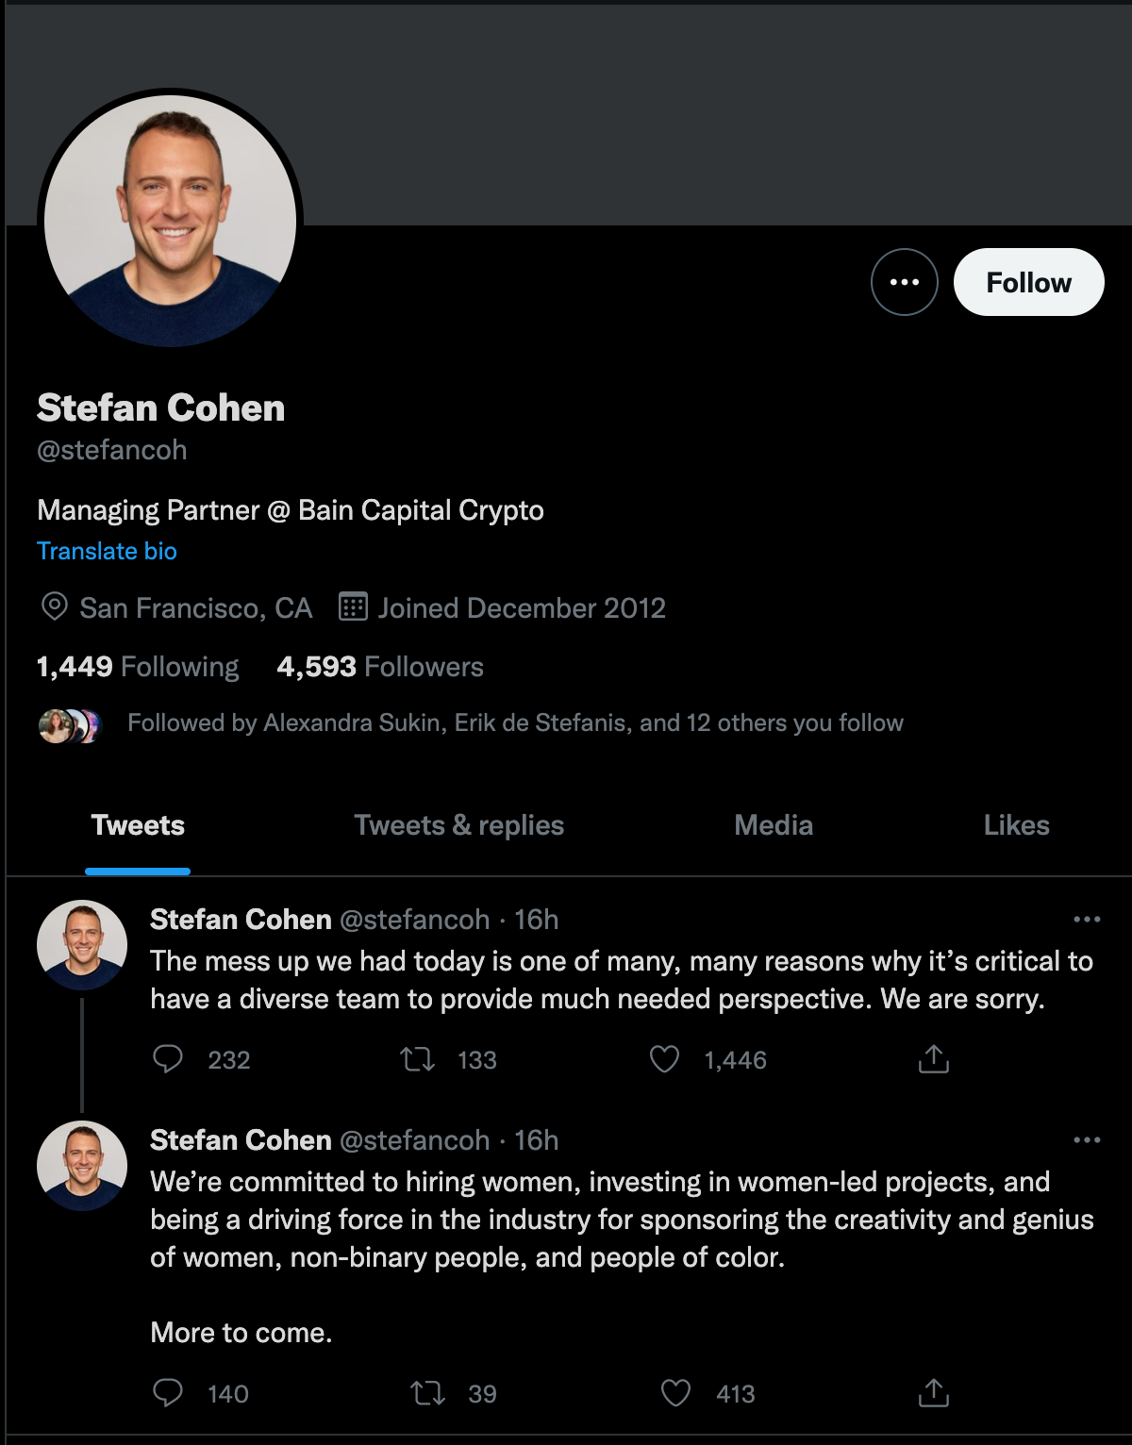The height and width of the screenshot is (1445, 1132).
Task: Share the second tweet
Action: coord(933,1393)
